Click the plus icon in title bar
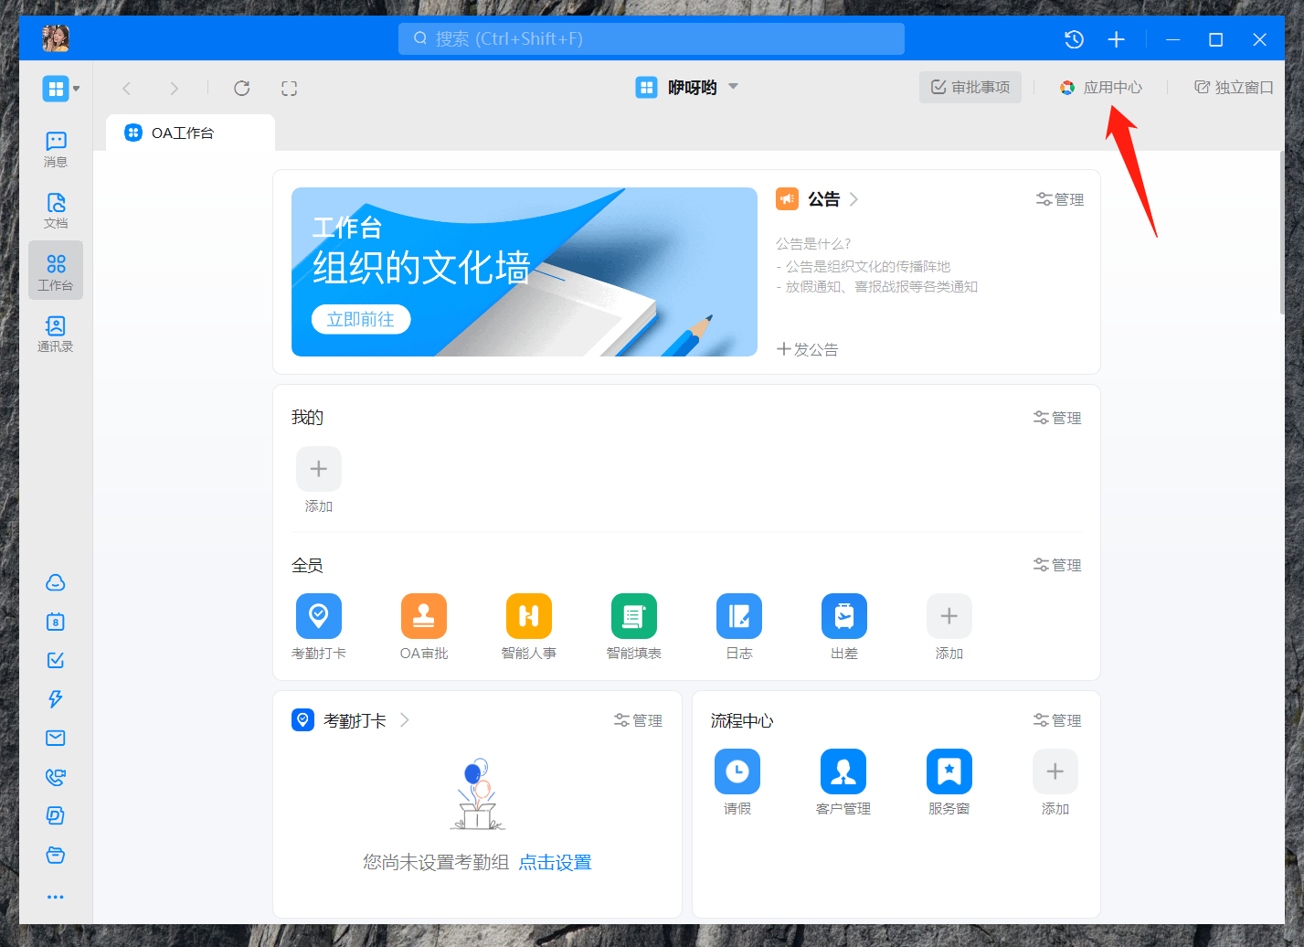 click(1116, 39)
